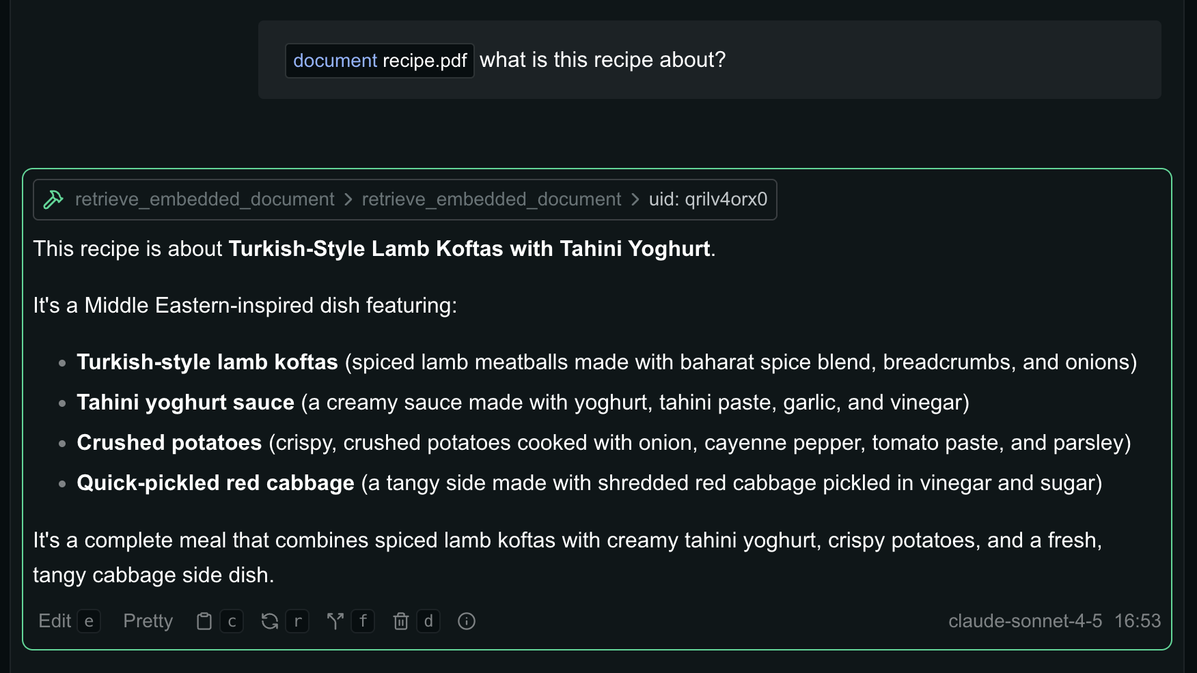The image size is (1197, 673).
Task: Select the second retrieve_embedded_document breadcrumb item
Action: (491, 199)
